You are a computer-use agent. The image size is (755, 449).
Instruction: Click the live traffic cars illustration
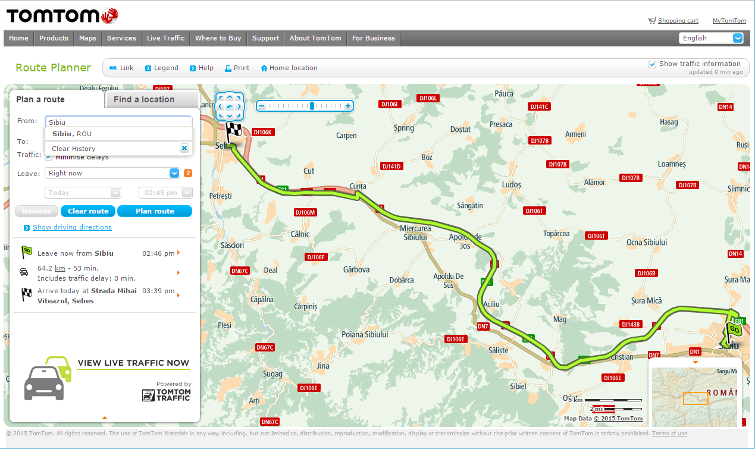coord(47,378)
